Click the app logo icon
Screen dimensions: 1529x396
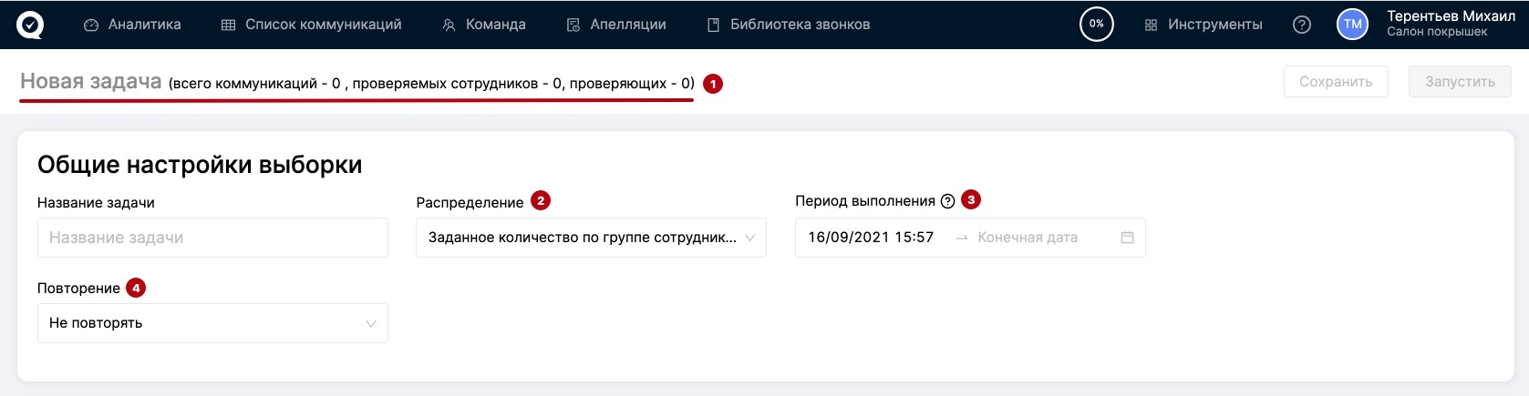coord(30,25)
